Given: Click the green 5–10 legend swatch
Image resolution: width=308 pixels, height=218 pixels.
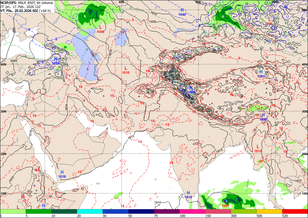Looking at the screenshot, I should pos(38,211).
